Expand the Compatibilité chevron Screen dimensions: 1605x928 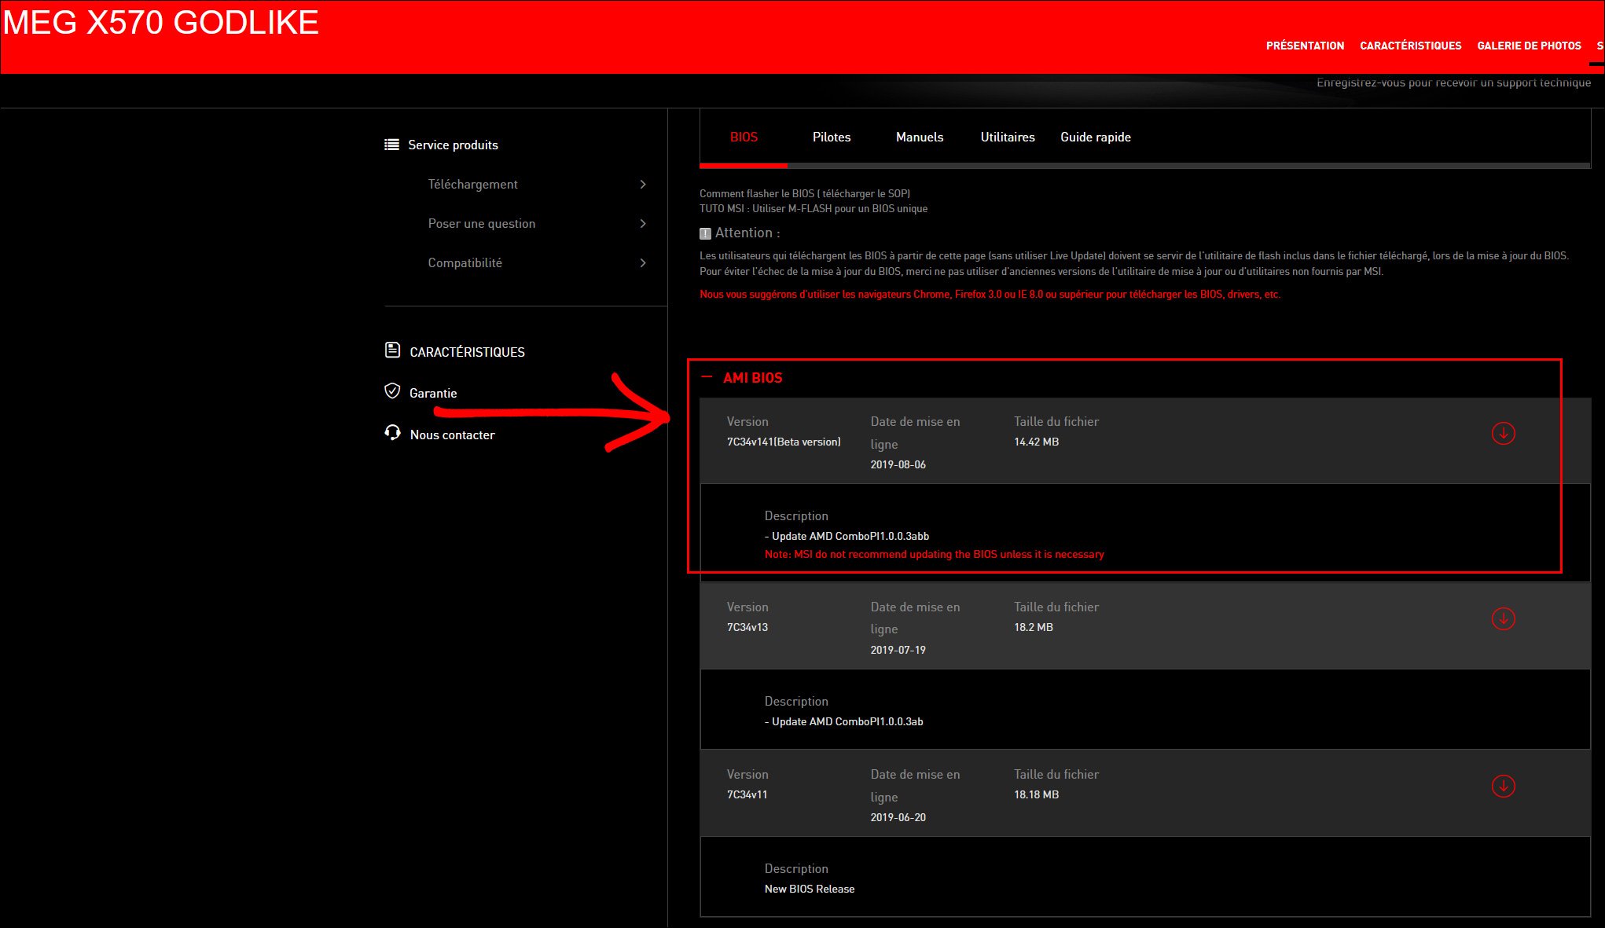coord(643,262)
